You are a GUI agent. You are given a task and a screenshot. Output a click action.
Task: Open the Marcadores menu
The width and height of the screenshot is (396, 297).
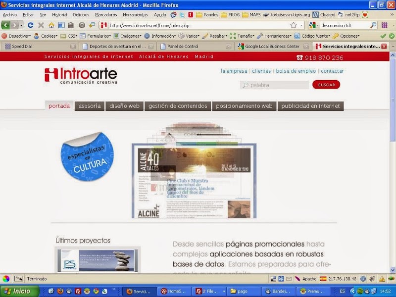[106, 15]
